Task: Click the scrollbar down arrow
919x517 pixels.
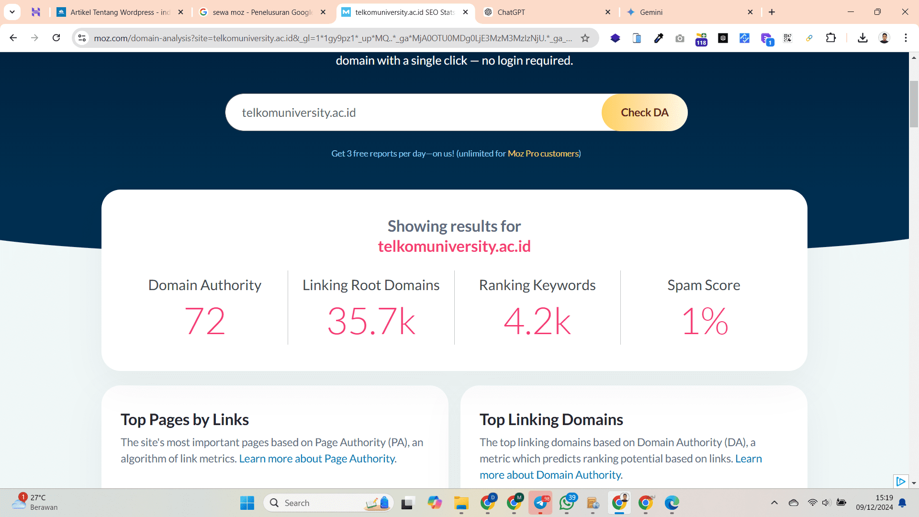Action: [x=914, y=483]
